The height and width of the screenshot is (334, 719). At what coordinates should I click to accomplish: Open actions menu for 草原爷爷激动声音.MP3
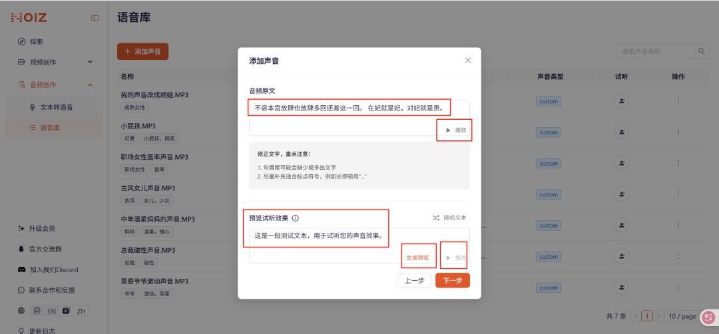pyautogui.click(x=678, y=287)
